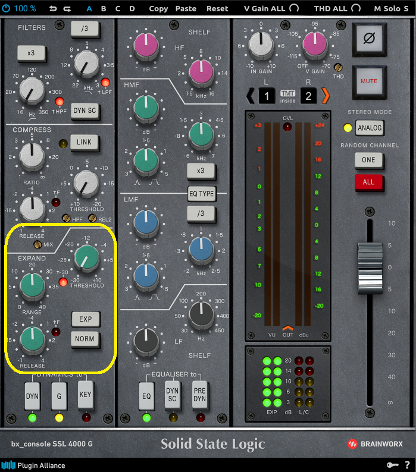This screenshot has width=416, height=472.
Task: Open plugin license key icon
Action: [x=392, y=465]
